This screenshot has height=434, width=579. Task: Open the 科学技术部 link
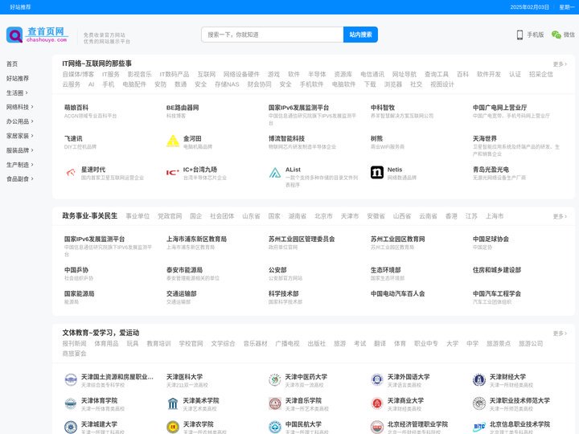point(284,294)
